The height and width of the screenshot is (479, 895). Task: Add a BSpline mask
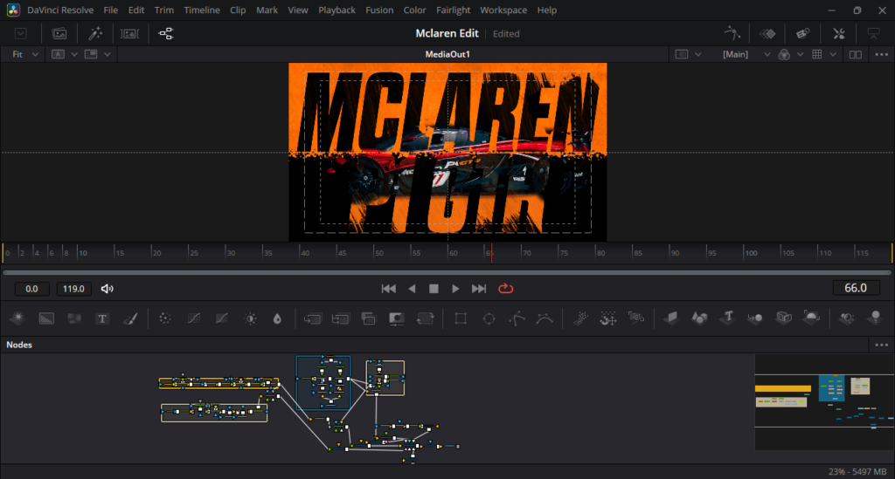coord(545,318)
